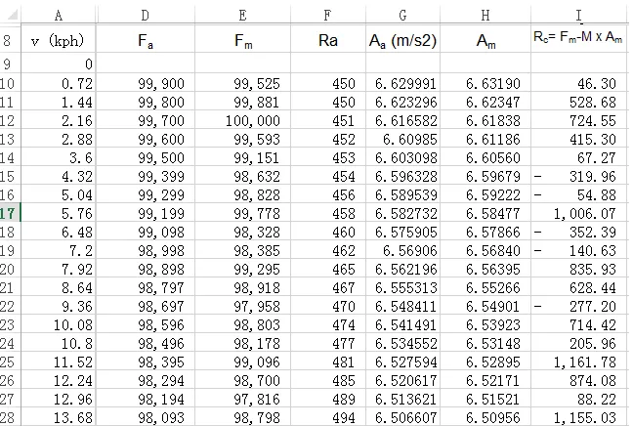633x426 pixels.
Task: Click the cell showing 99,778
Action: [x=242, y=213]
